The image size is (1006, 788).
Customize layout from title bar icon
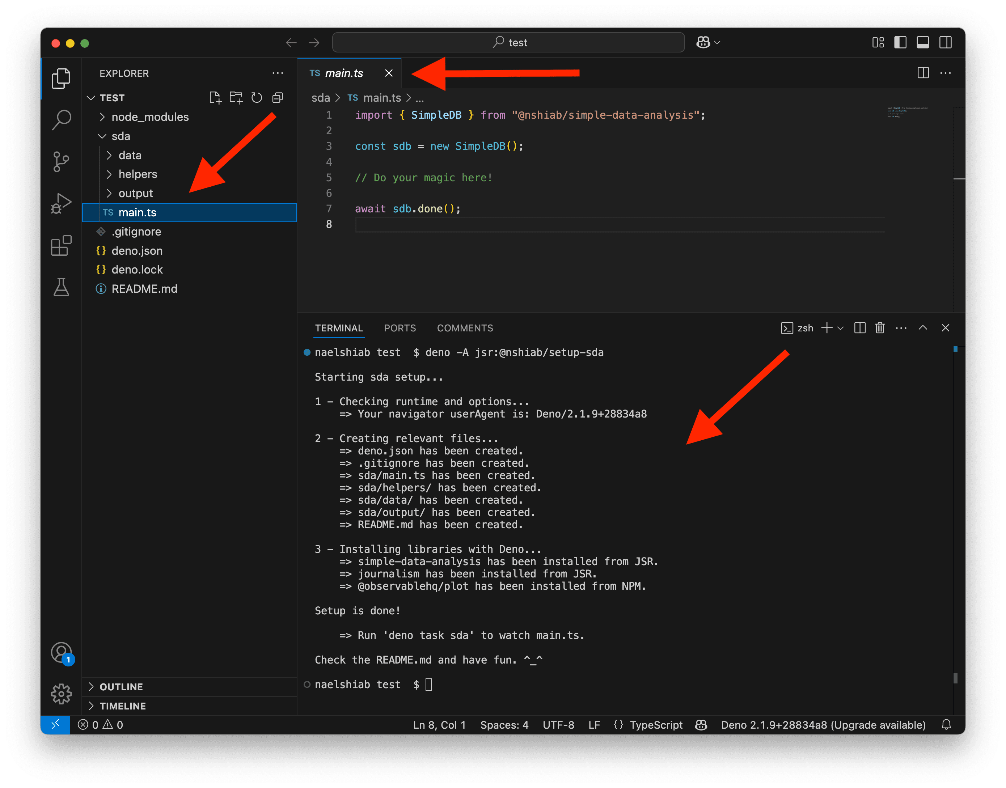pos(878,42)
